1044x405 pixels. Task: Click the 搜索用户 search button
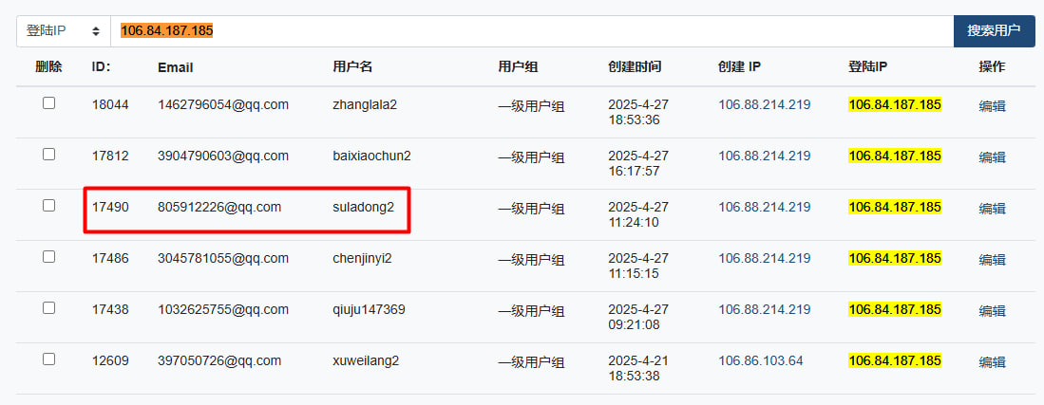(x=994, y=31)
